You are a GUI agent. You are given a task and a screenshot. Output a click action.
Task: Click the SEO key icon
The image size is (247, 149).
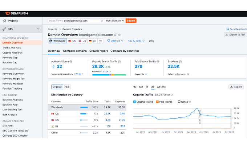pos(4,29)
